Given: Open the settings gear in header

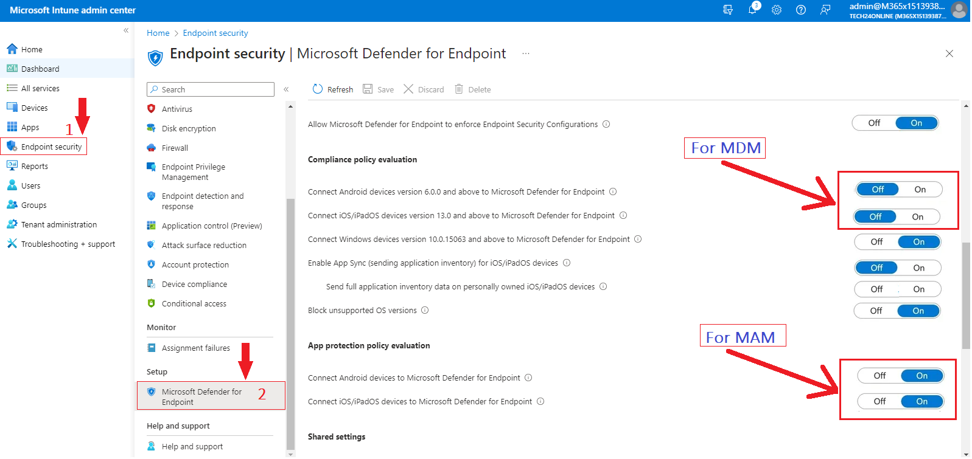Looking at the screenshot, I should pyautogui.click(x=777, y=10).
